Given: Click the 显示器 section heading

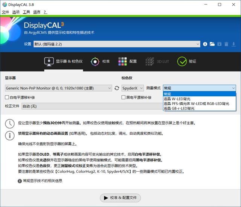Looking at the screenshot, I should [10, 78].
